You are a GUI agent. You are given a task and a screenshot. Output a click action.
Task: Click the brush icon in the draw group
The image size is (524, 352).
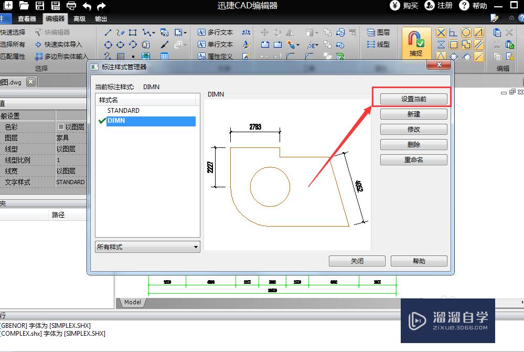coord(164,45)
